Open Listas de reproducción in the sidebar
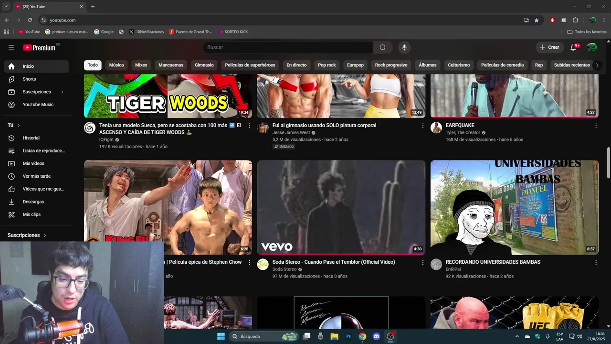 click(x=36, y=150)
